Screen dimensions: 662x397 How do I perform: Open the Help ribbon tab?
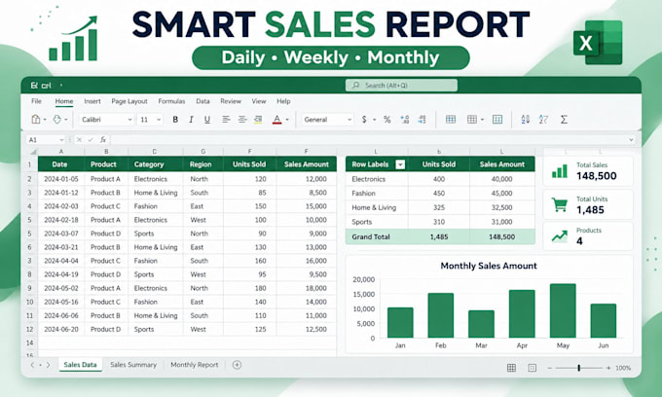pyautogui.click(x=283, y=101)
